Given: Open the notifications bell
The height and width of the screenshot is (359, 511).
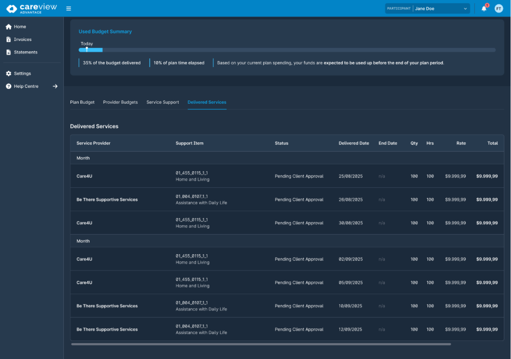Looking at the screenshot, I should pyautogui.click(x=484, y=9).
